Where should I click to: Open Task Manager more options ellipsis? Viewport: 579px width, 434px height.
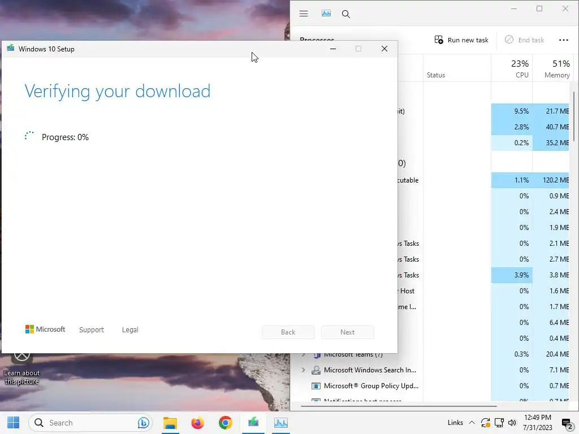(564, 40)
